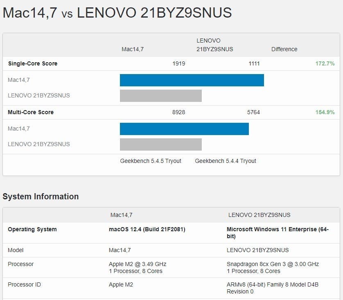Click the Multi-Core Score row label
This screenshot has width=343, height=300.
tap(31, 112)
